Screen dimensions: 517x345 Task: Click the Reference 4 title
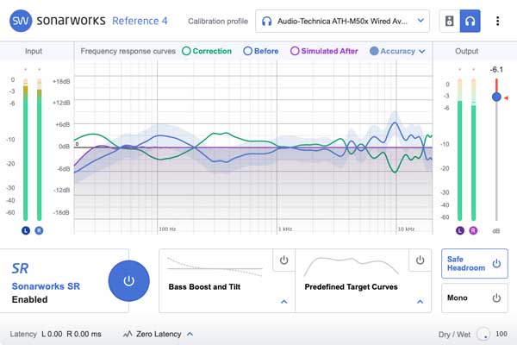(x=140, y=21)
